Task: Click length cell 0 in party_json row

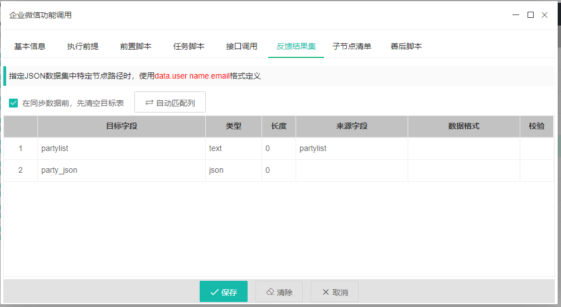Action: [x=279, y=170]
